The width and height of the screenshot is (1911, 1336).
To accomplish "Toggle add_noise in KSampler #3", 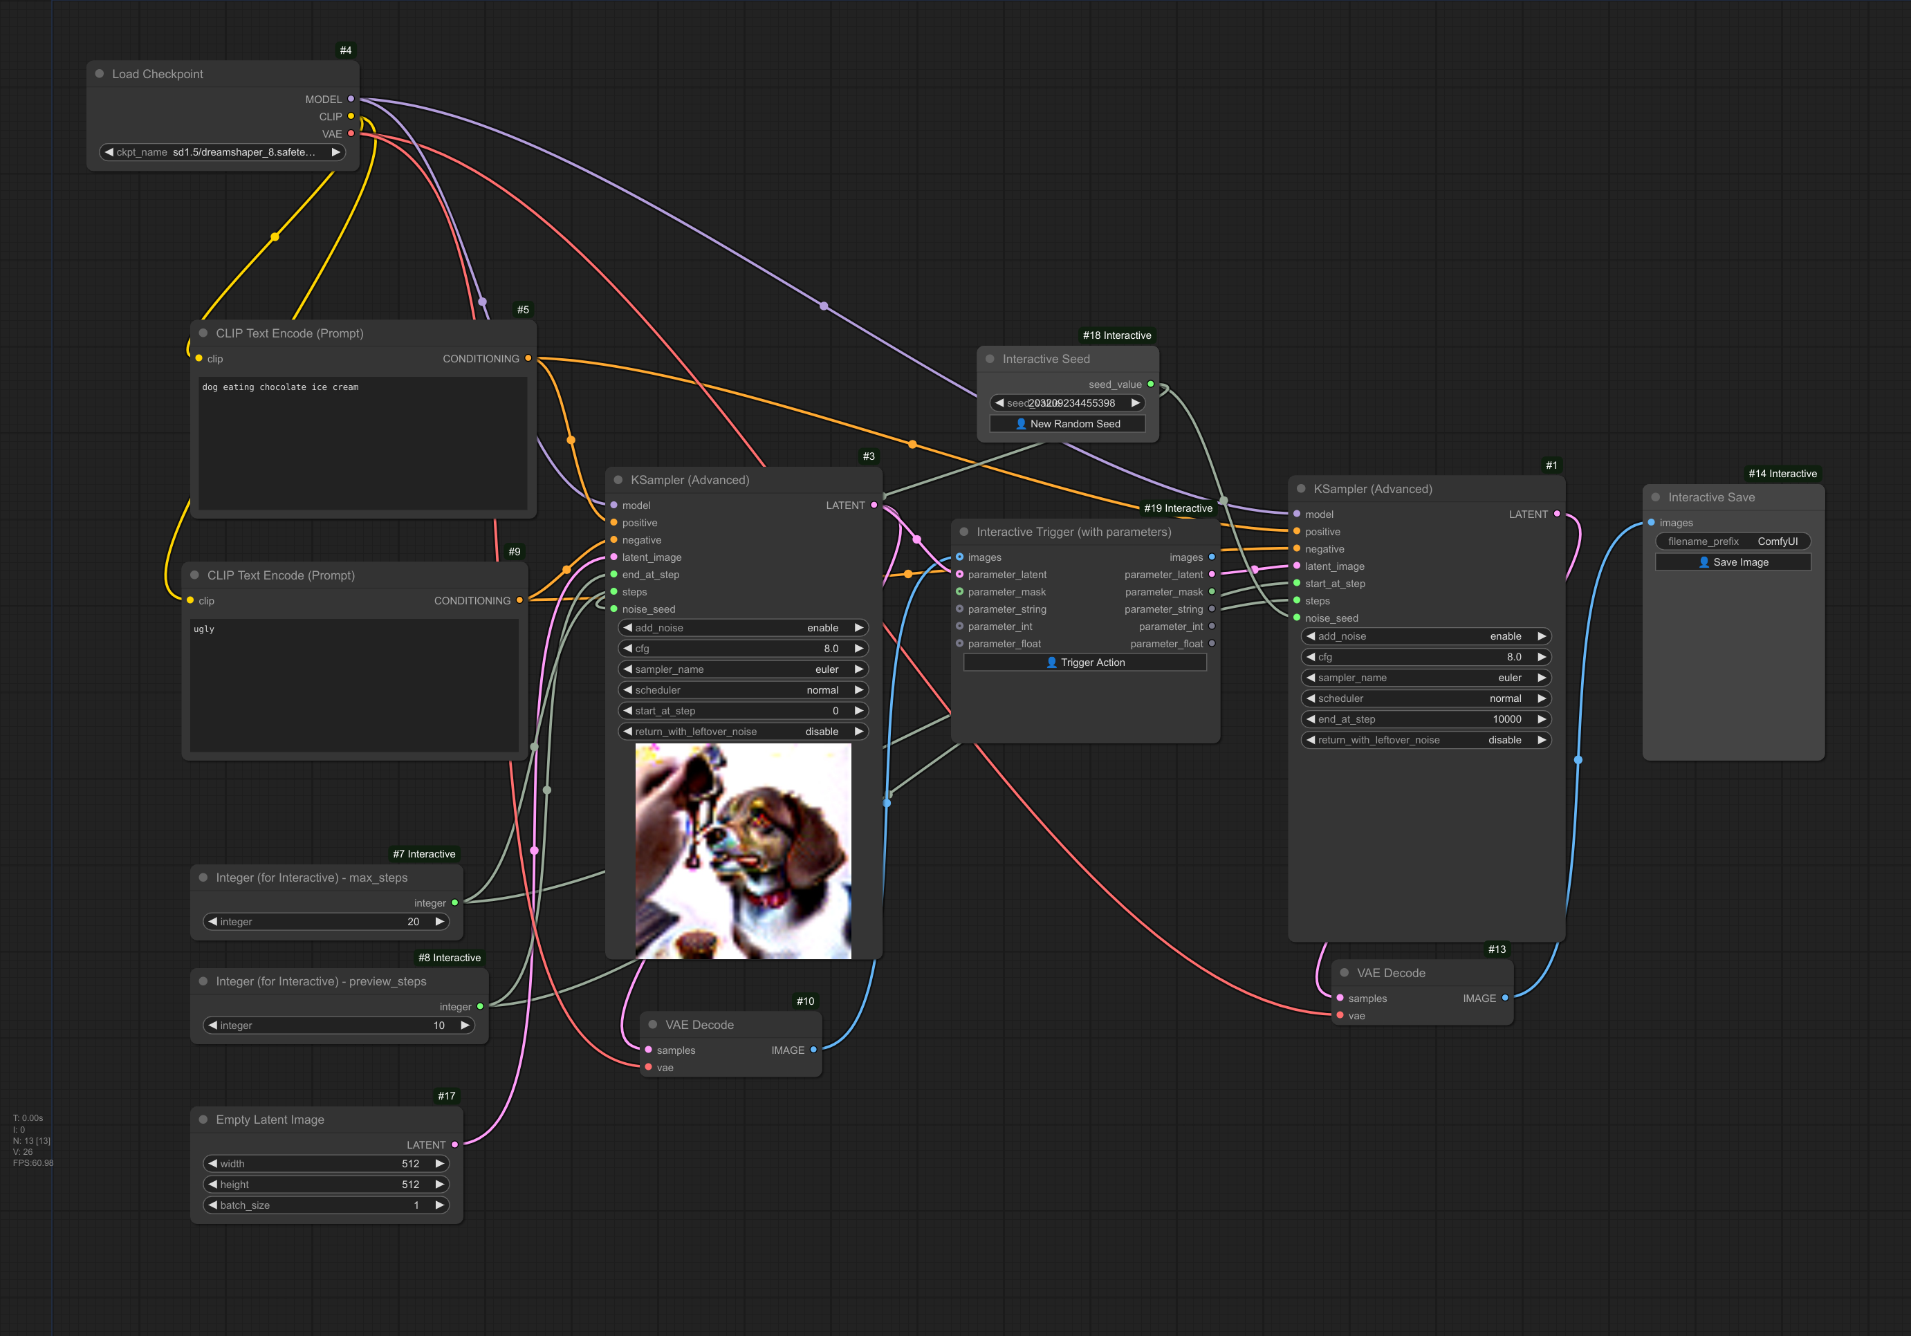I will click(744, 628).
